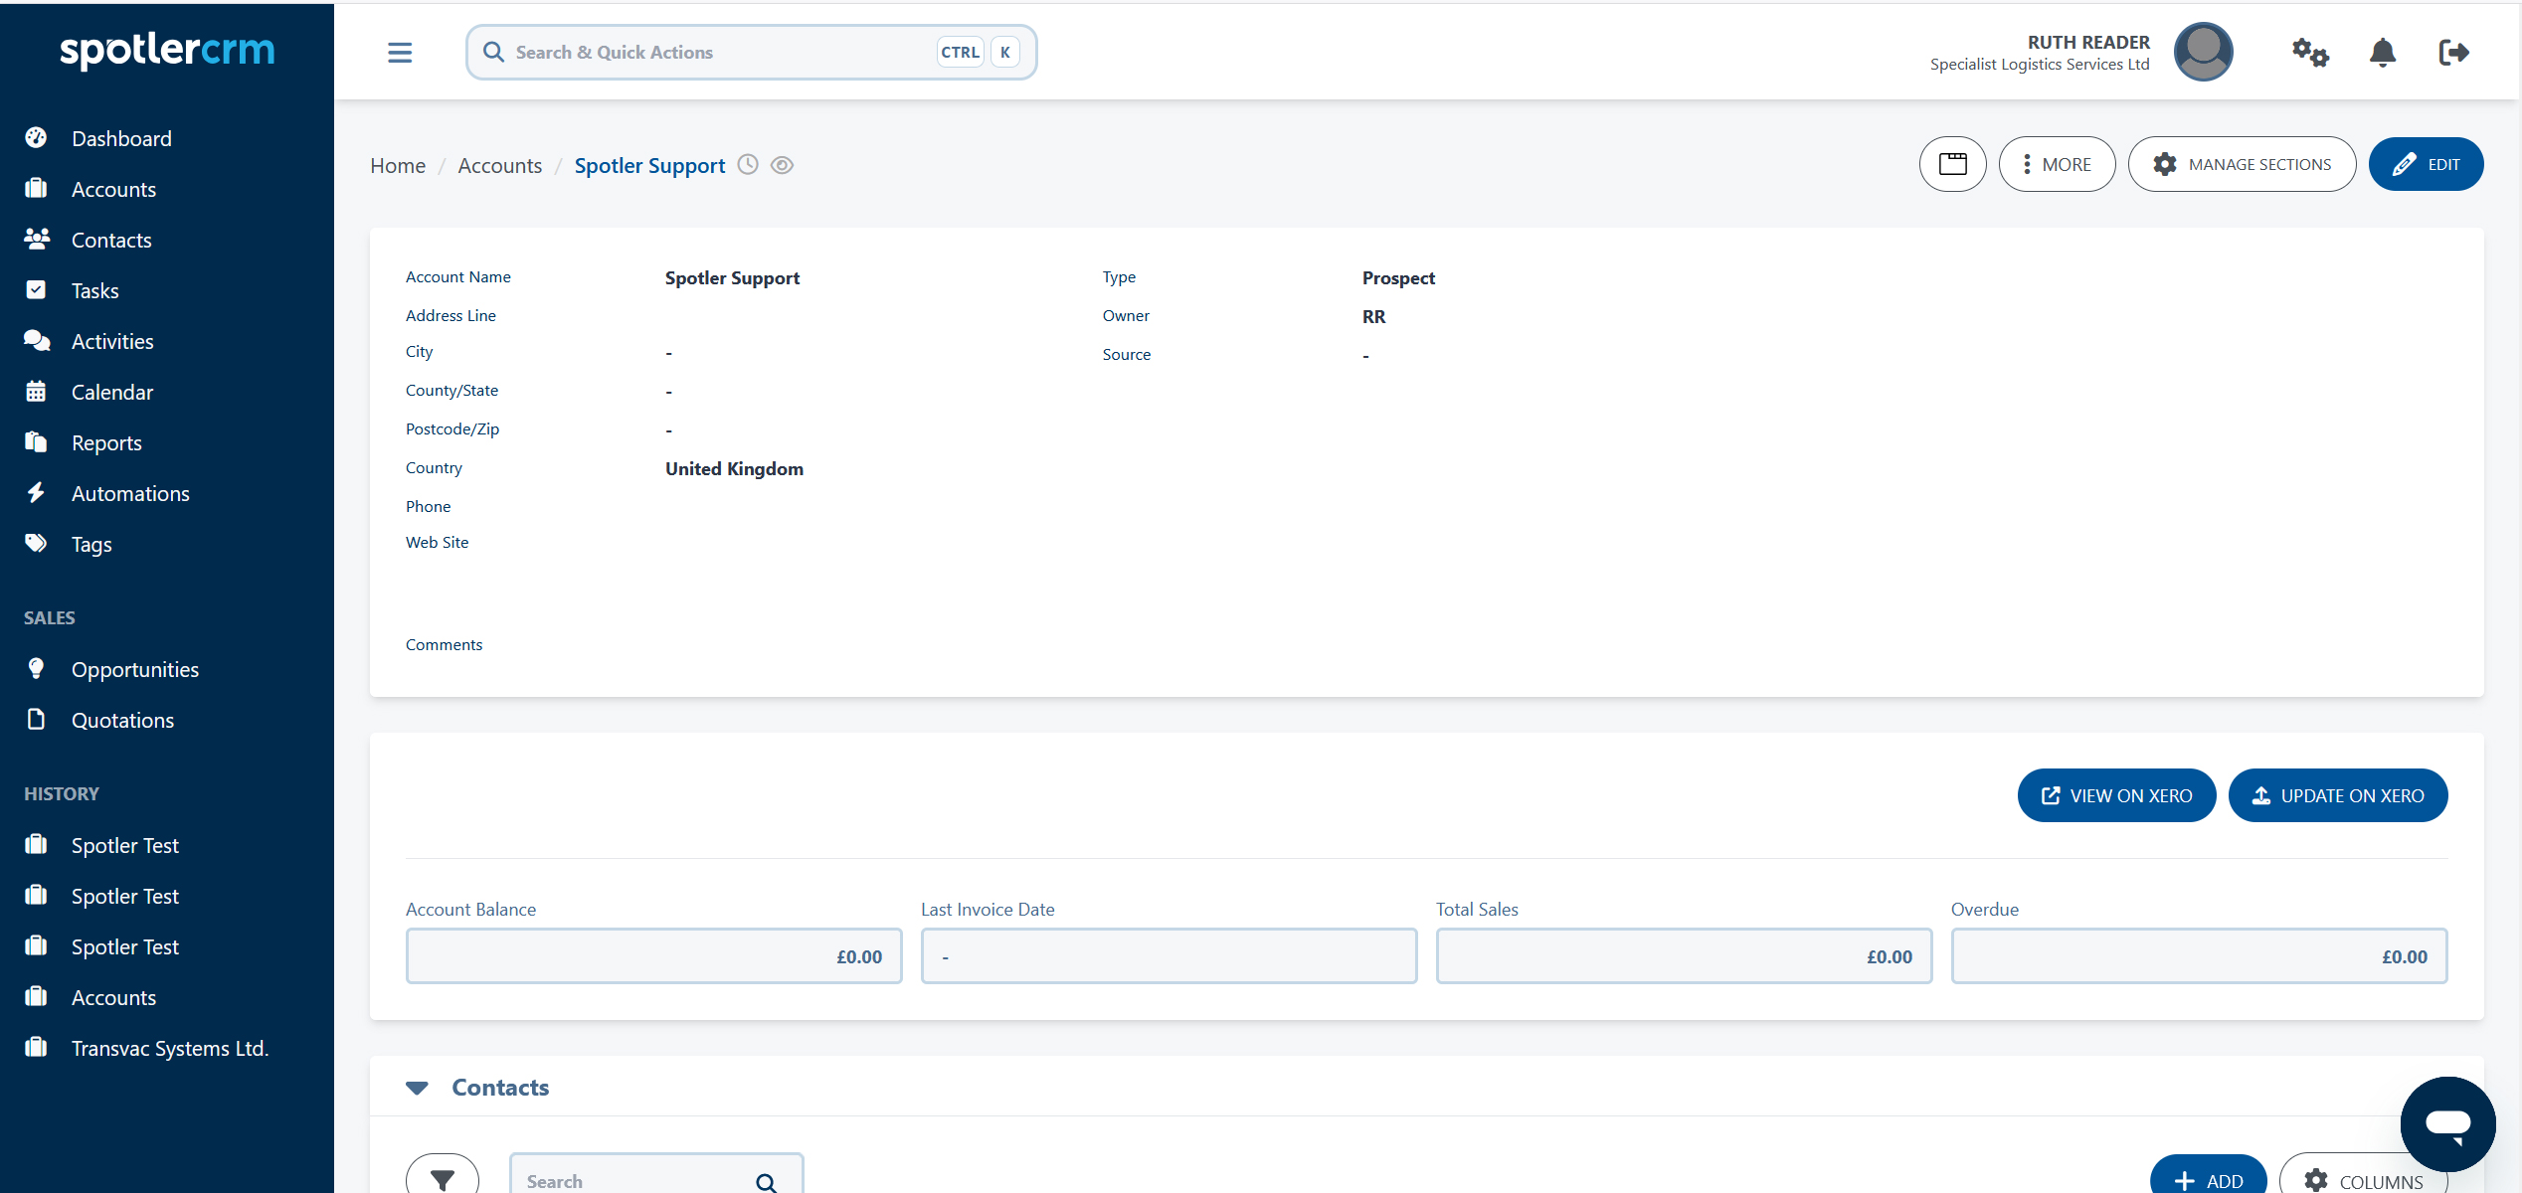Open Calendar in the sidebar
The height and width of the screenshot is (1193, 2522).
112,392
